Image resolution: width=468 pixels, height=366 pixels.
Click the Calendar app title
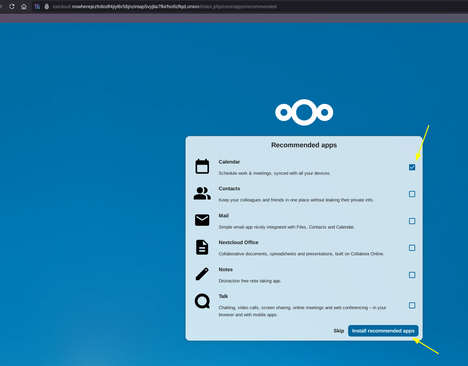[229, 162]
